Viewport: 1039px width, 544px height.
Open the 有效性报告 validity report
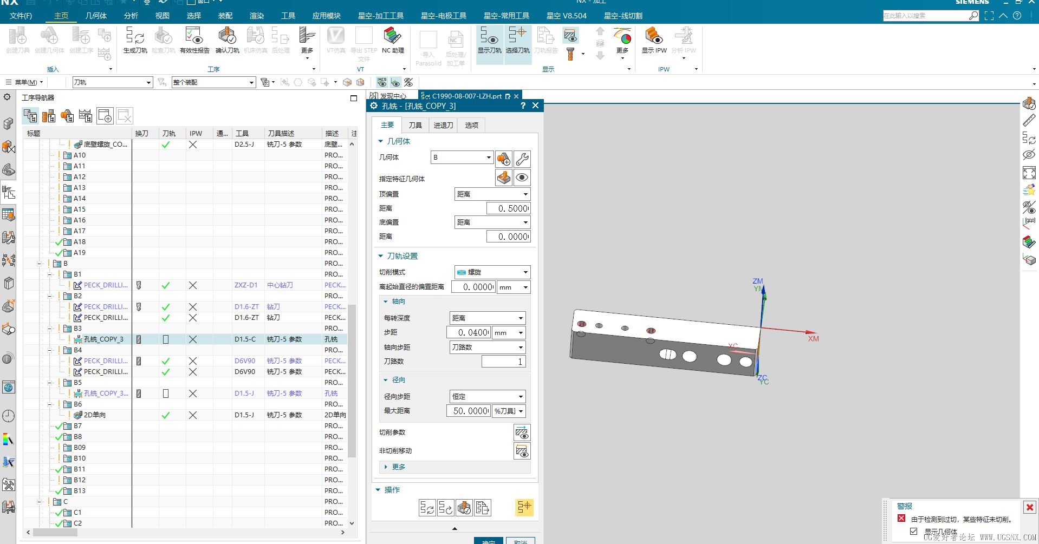tap(194, 41)
